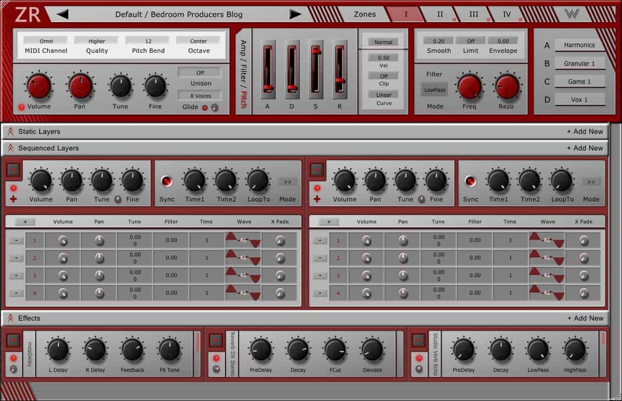Open the Normal envelope mode dropdown
The height and width of the screenshot is (401, 622).
click(x=383, y=42)
